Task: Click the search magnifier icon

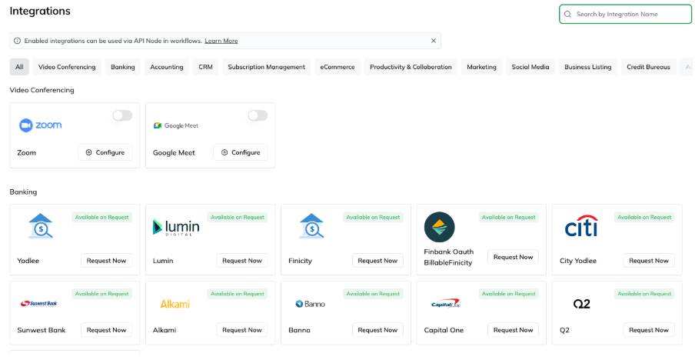Action: point(567,14)
